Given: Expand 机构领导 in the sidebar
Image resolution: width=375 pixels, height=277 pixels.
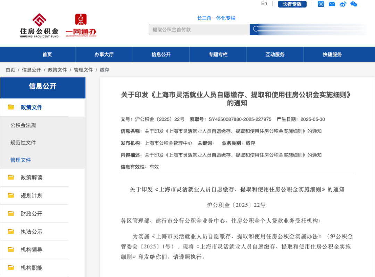Looking at the screenshot, I should [x=31, y=250].
